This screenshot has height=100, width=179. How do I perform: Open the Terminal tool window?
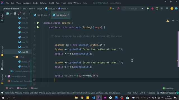(22, 88)
